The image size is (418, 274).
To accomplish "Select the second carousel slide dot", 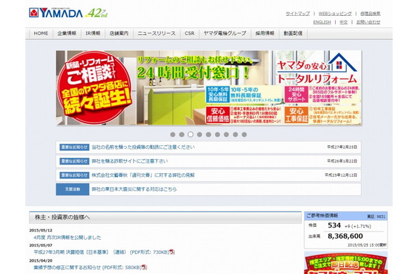I will (x=182, y=134).
